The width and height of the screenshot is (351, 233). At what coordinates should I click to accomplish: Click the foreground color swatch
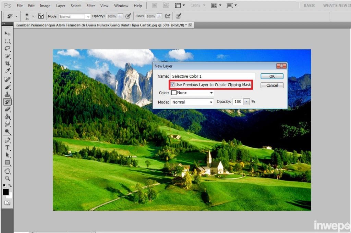pyautogui.click(x=5, y=192)
